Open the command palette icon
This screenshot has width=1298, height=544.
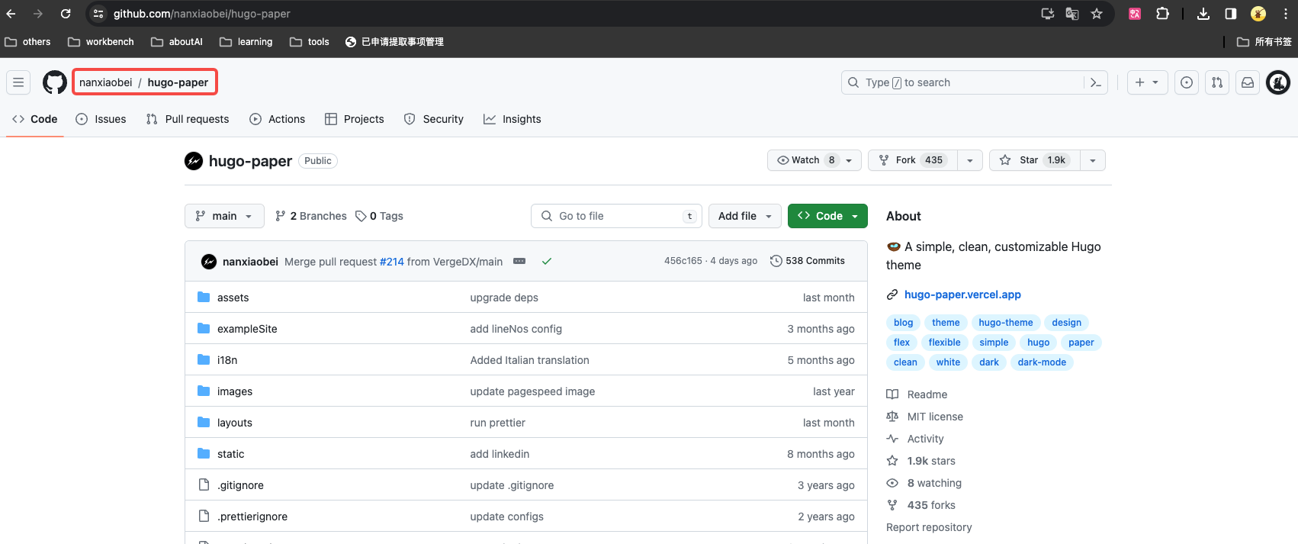click(x=1096, y=82)
